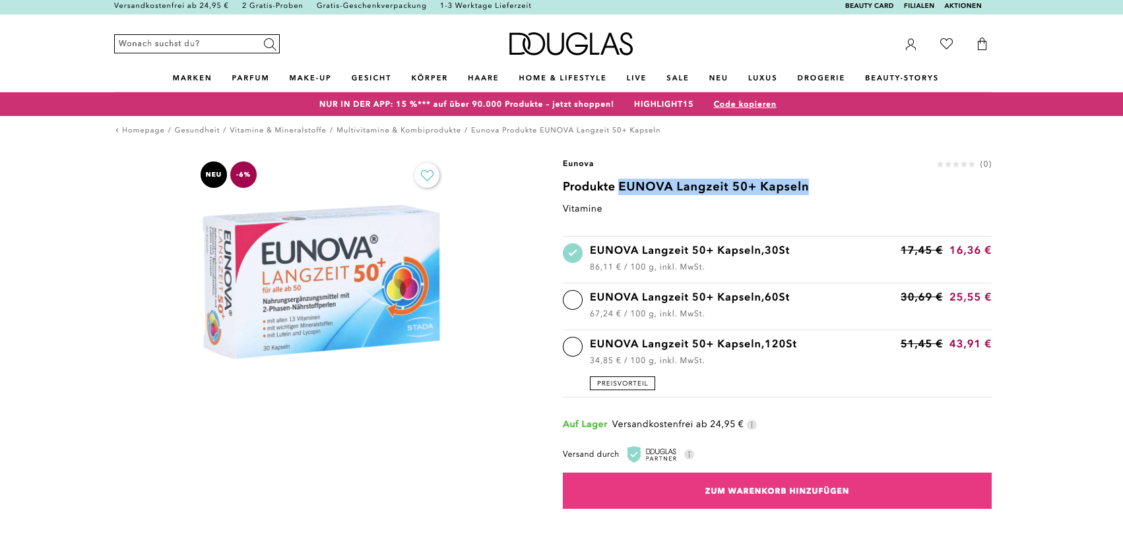The width and height of the screenshot is (1123, 553).
Task: Click the Douglas logo
Action: click(571, 44)
